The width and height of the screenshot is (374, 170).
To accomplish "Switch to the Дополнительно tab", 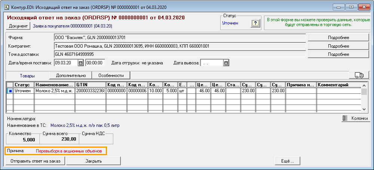I will pyautogui.click(x=71, y=75).
